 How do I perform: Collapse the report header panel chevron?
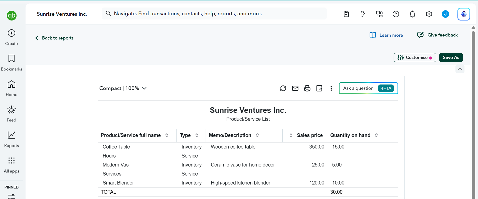[460, 69]
